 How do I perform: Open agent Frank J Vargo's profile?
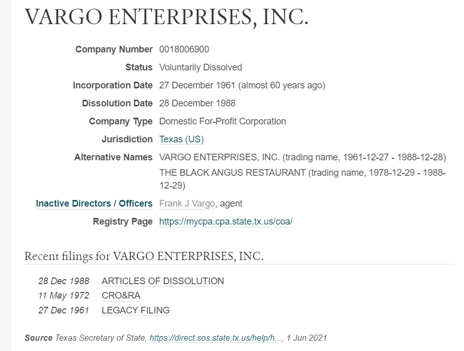click(187, 204)
